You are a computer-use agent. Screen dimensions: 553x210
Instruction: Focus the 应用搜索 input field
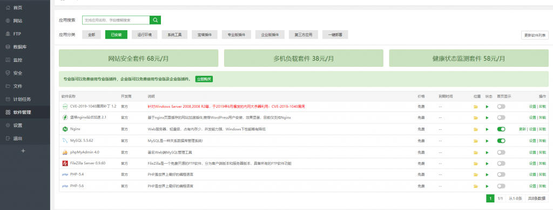coord(116,20)
